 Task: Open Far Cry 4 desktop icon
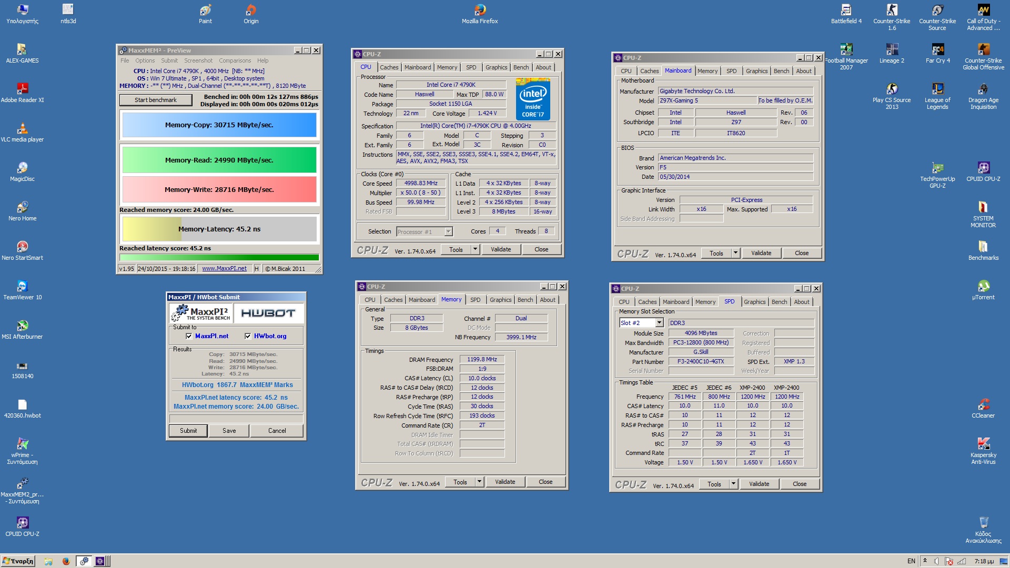coord(938,54)
